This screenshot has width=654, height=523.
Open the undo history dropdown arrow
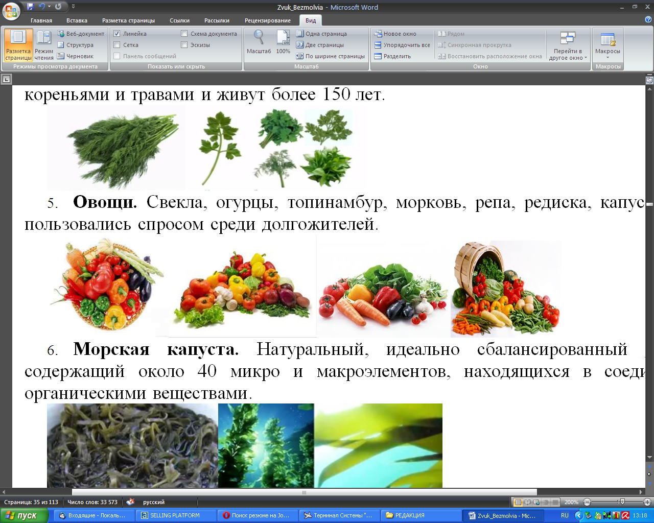[49, 7]
